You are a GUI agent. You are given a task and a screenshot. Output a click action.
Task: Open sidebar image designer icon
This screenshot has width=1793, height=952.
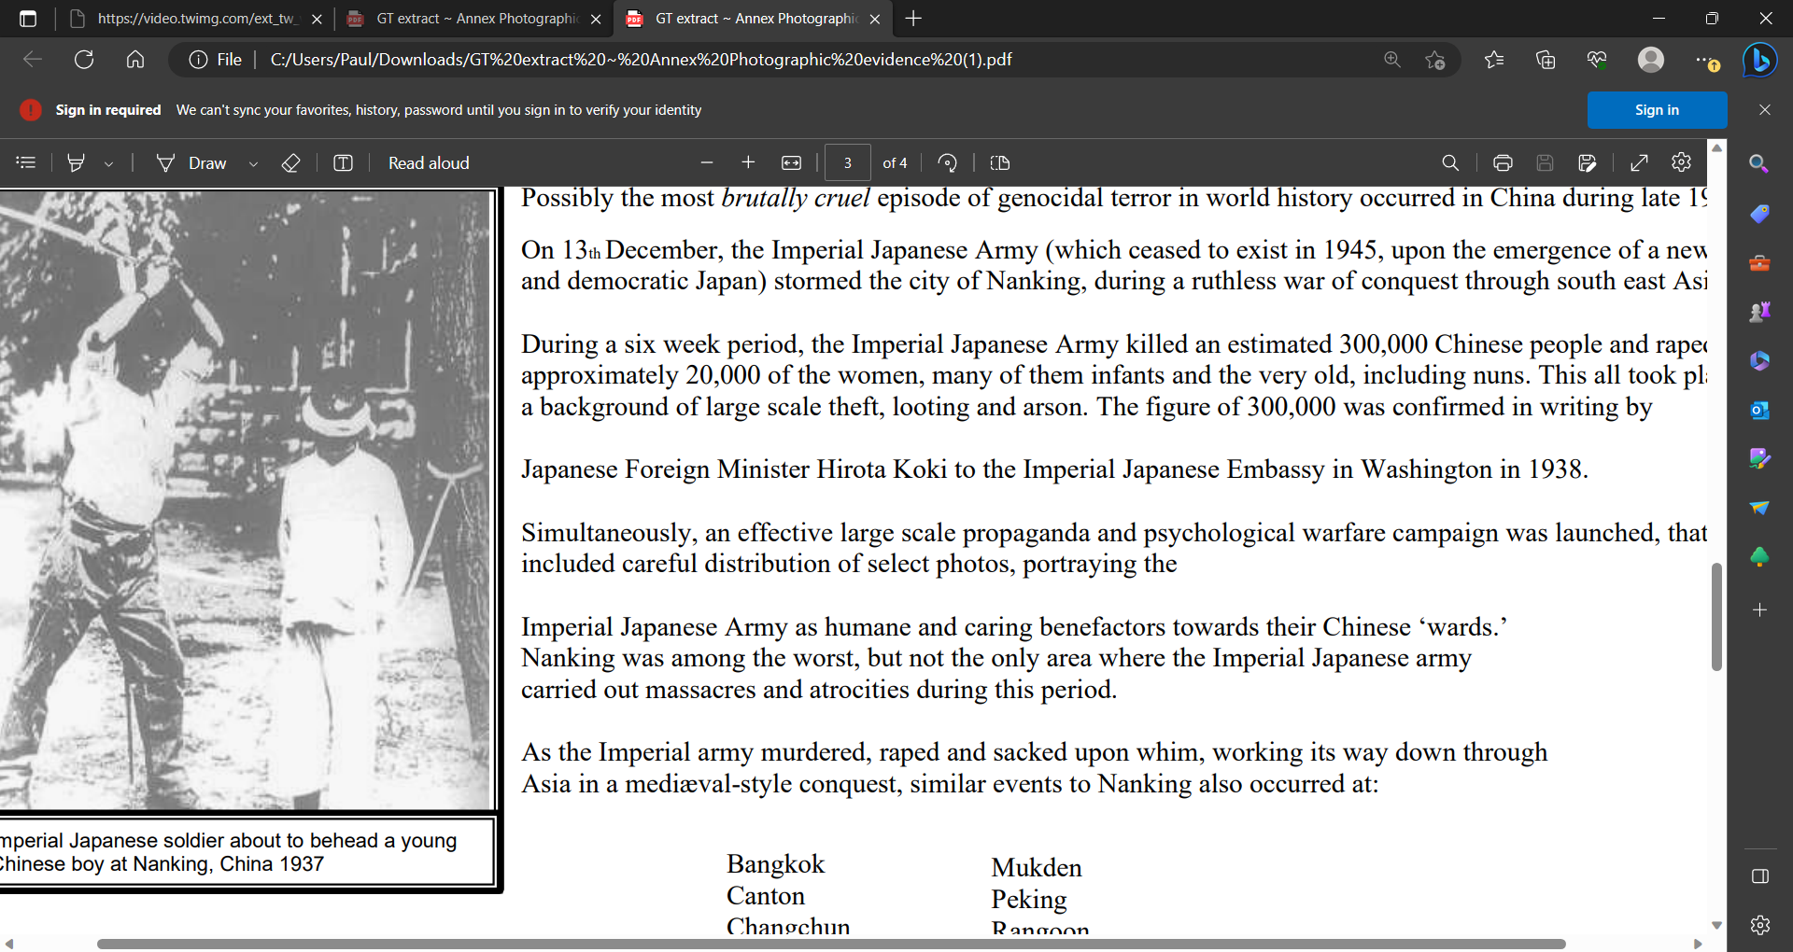(x=1760, y=458)
